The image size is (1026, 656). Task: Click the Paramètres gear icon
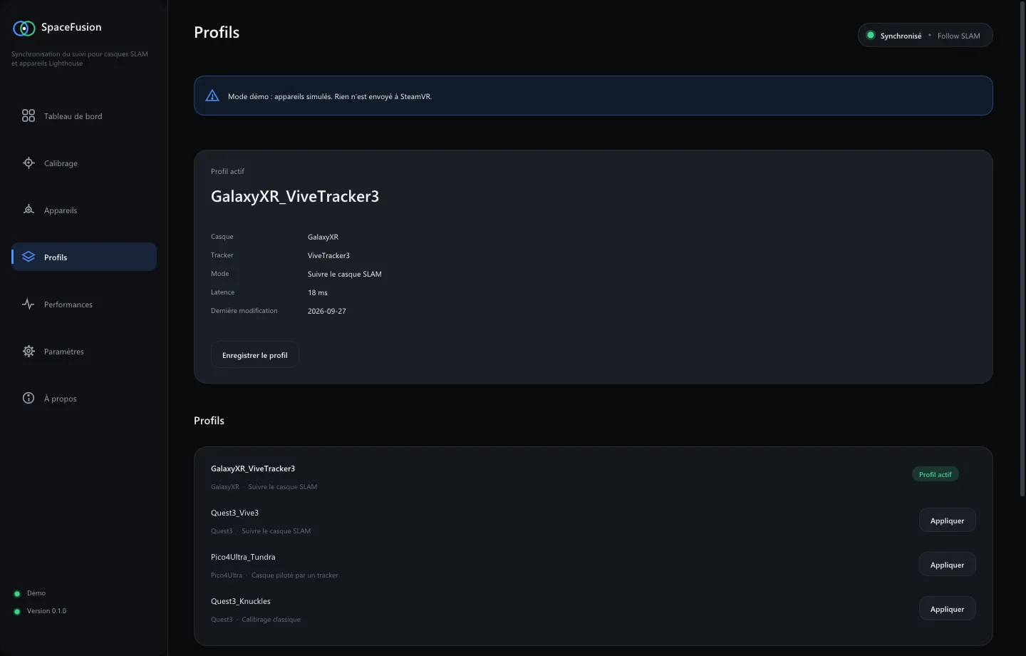coord(28,351)
